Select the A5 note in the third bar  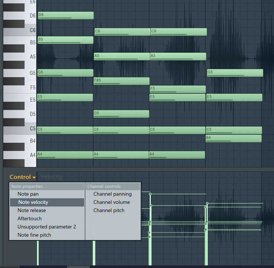point(178,57)
